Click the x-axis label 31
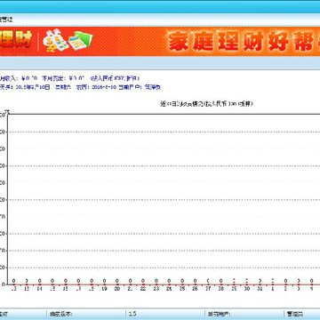 point(260,289)
